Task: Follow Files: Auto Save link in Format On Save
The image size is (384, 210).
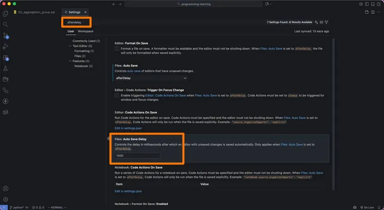Action: point(271,49)
